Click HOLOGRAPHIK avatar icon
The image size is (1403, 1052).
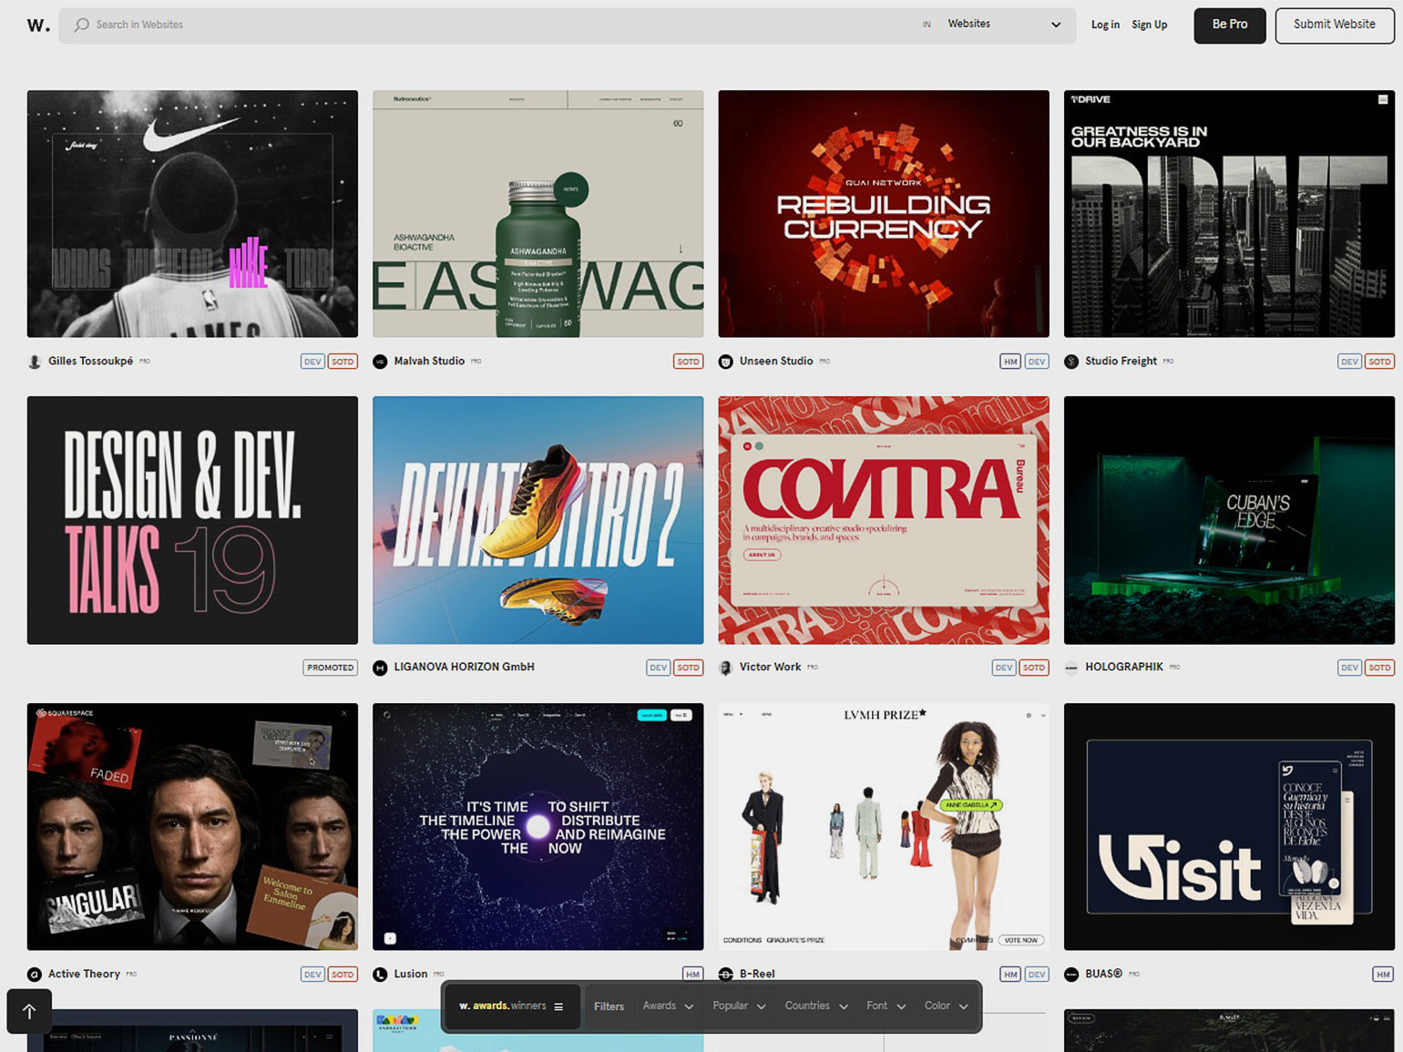tap(1071, 668)
